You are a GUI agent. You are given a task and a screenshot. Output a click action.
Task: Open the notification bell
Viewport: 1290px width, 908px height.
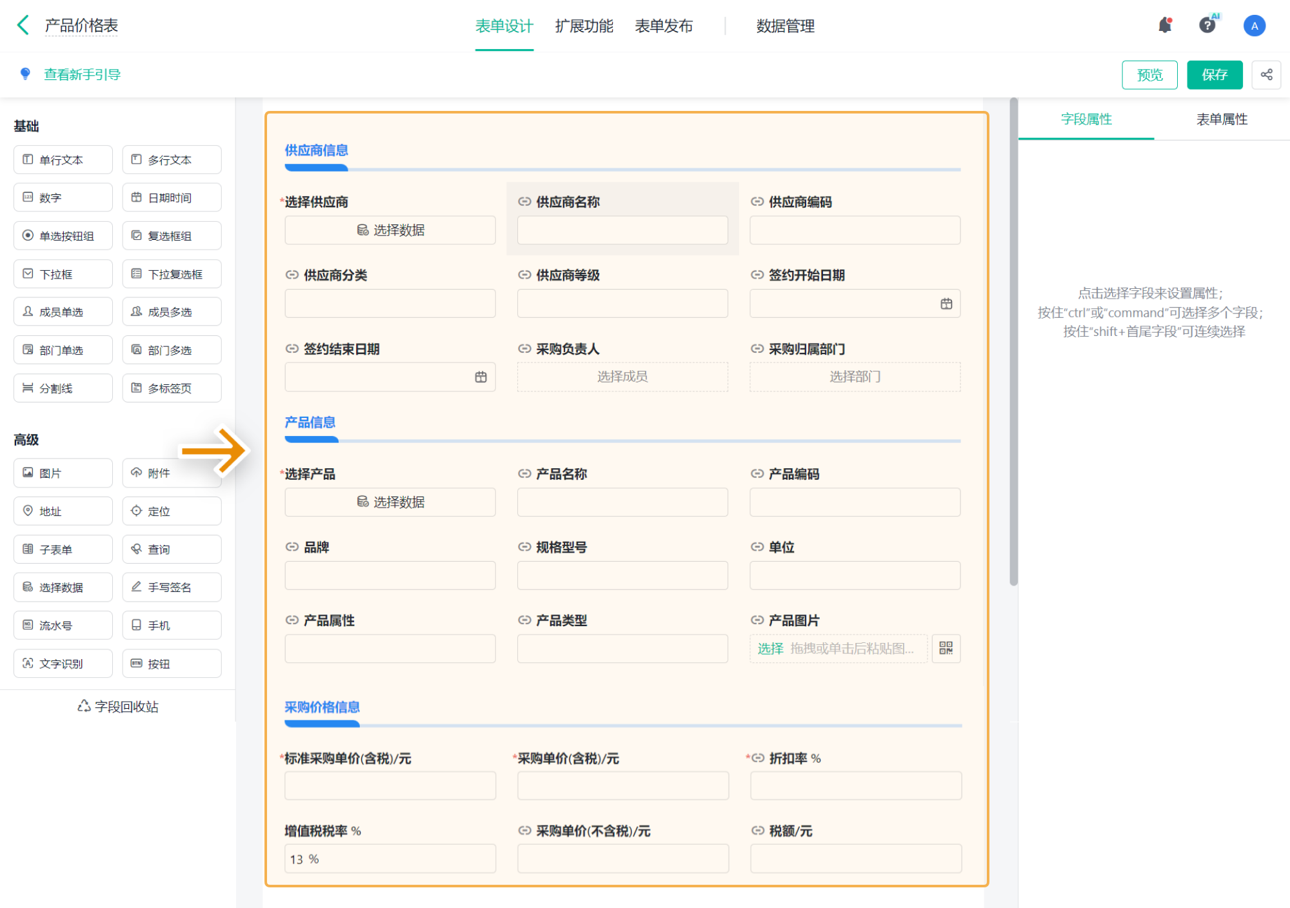pos(1165,26)
